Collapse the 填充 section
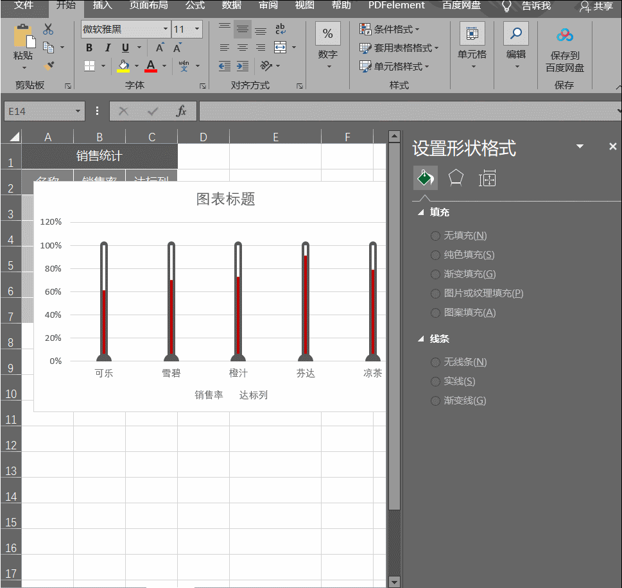Screen dimensions: 622x588 tap(421, 212)
